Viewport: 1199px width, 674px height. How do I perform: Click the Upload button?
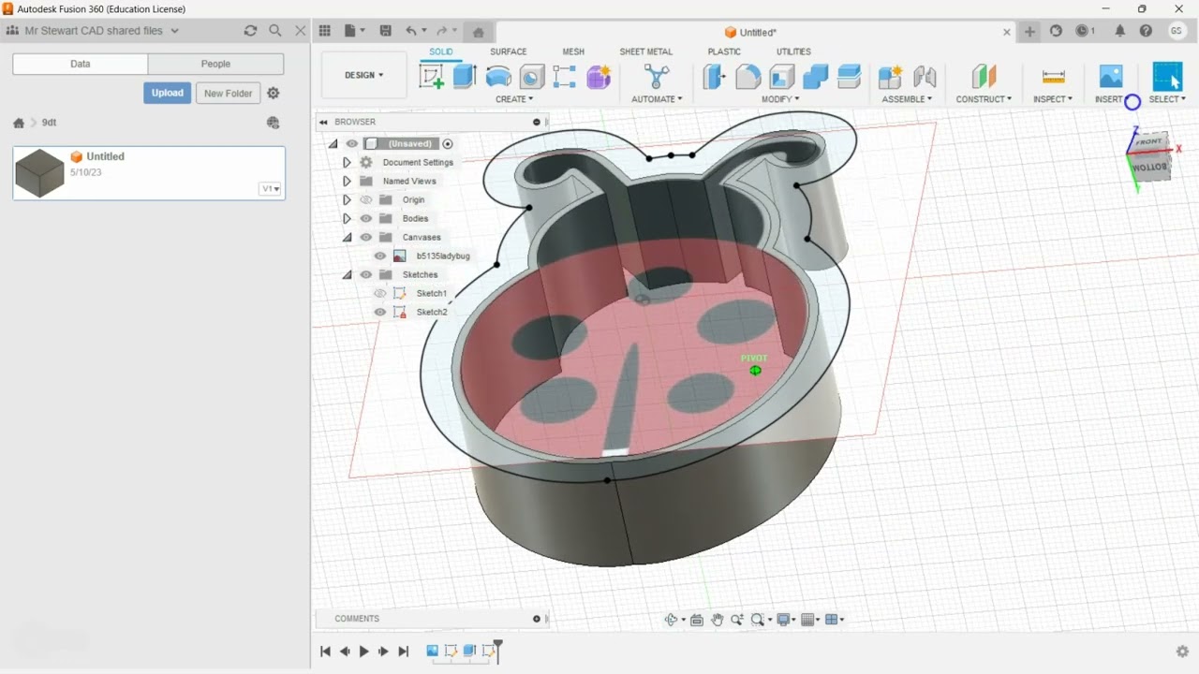(x=168, y=93)
